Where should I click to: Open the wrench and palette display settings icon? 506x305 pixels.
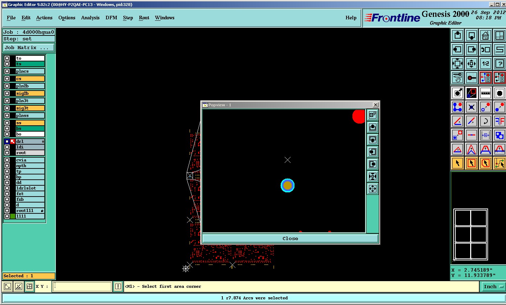click(x=458, y=78)
